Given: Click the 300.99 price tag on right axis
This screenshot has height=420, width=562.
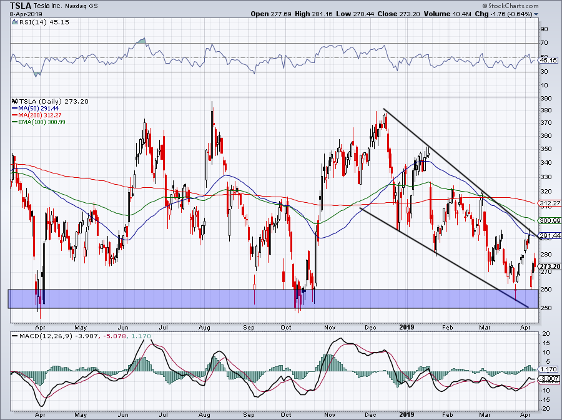Looking at the screenshot, I should click(x=550, y=220).
